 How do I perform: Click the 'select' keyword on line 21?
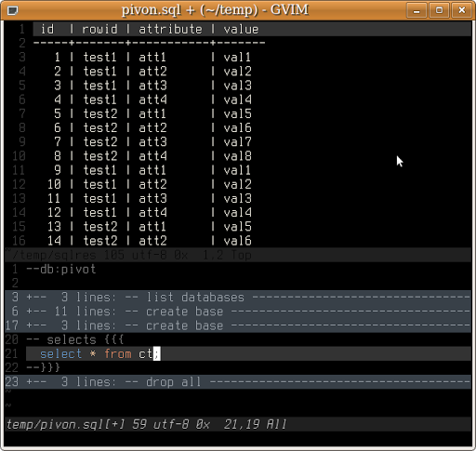tap(60, 354)
